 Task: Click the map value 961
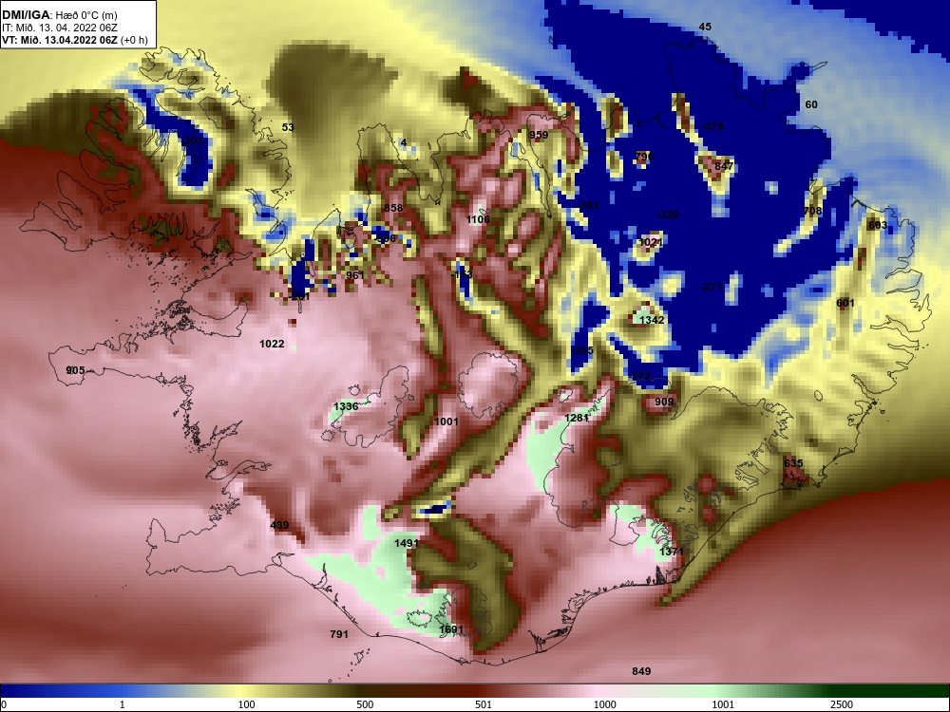[x=355, y=275]
